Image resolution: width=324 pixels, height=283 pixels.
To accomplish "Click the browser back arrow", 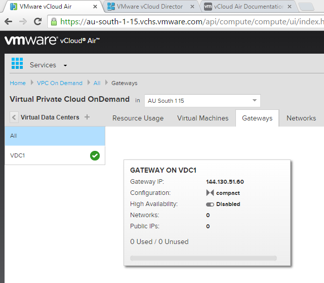I will pyautogui.click(x=8, y=21).
